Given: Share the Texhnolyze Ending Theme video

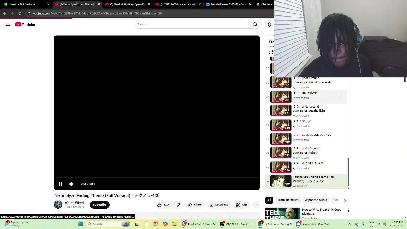Looking at the screenshot, I should tap(195, 205).
